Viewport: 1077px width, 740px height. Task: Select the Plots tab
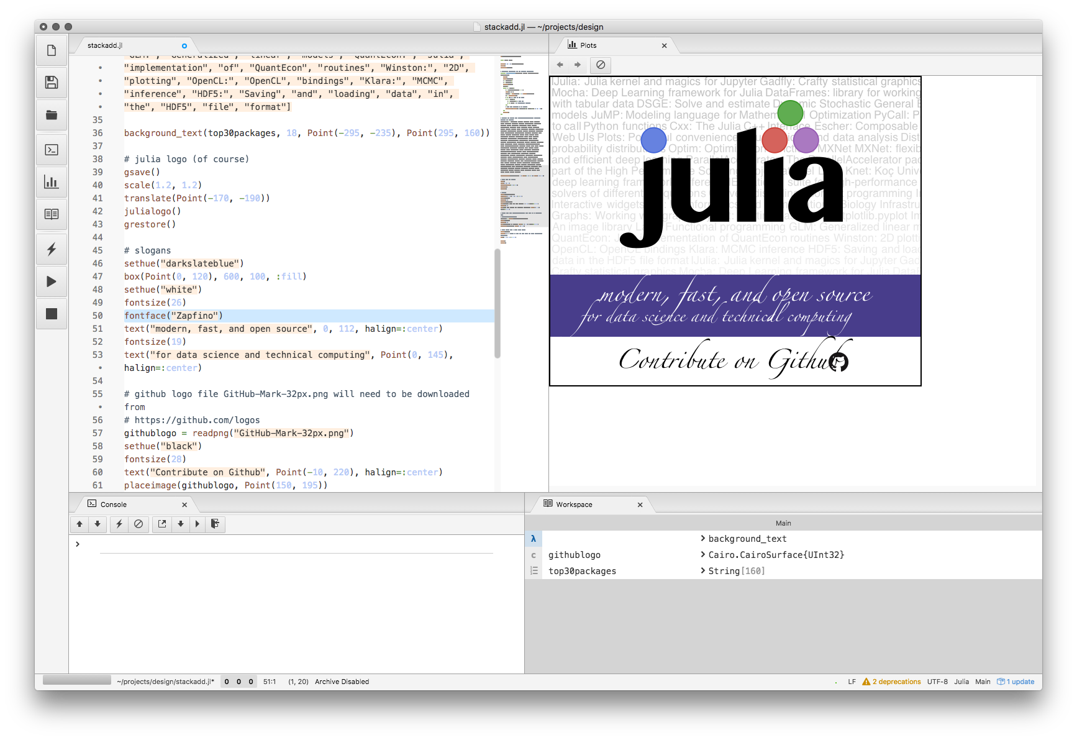615,45
